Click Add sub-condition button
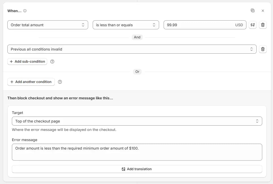This screenshot has width=273, height=184. (x=27, y=62)
